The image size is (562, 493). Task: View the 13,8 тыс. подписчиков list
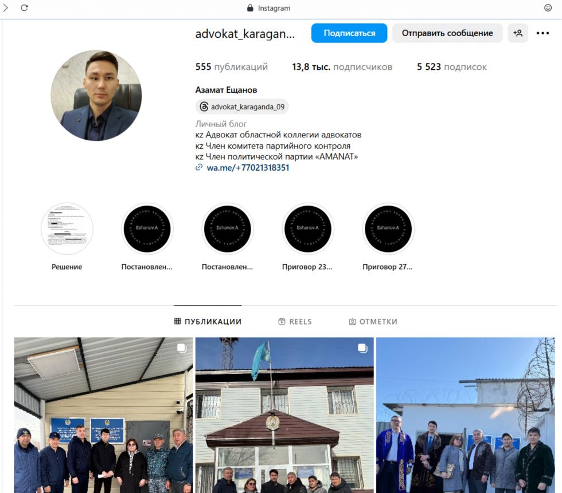[342, 67]
